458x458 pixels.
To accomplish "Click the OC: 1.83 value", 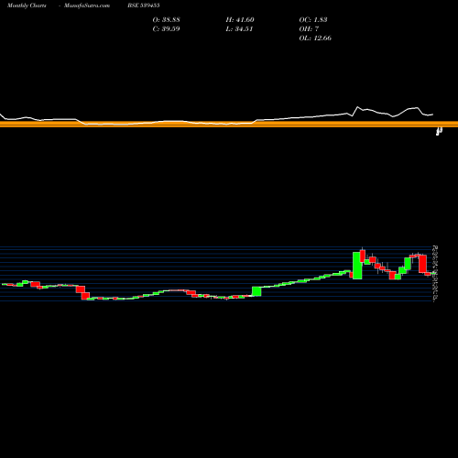I will click(x=313, y=20).
